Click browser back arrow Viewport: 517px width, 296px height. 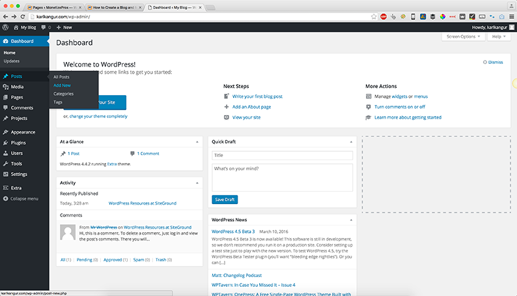[6, 16]
